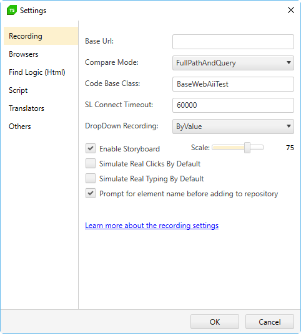The width and height of the screenshot is (301, 334).
Task: Open the Browsers settings section
Action: click(x=24, y=54)
